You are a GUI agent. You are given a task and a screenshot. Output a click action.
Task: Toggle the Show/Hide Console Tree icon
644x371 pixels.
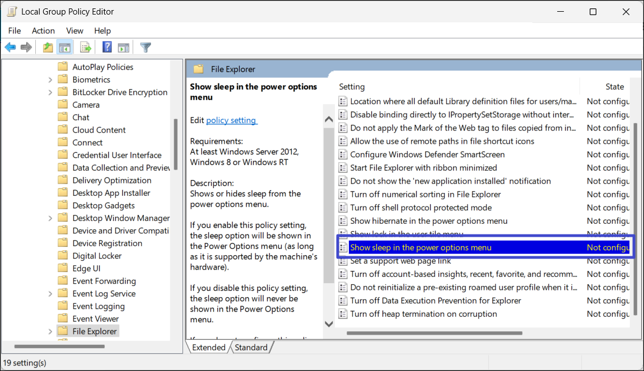point(65,48)
